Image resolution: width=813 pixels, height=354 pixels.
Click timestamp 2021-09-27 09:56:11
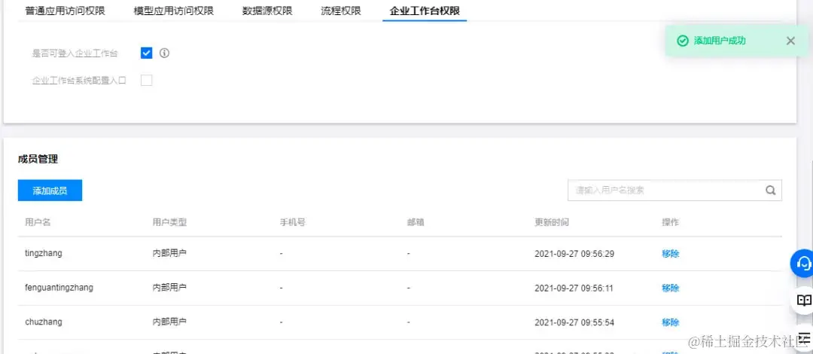pos(574,288)
